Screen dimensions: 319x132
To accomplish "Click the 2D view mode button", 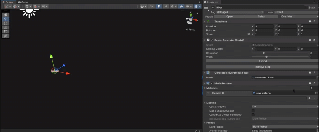I will (x=152, y=6).
